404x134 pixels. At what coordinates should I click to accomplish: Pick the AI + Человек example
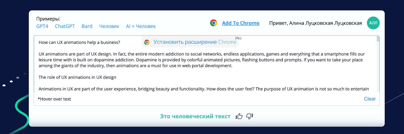pos(141,26)
